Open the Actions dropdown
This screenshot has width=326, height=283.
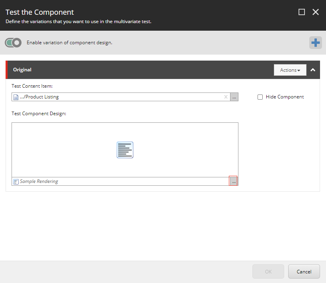[x=290, y=70]
